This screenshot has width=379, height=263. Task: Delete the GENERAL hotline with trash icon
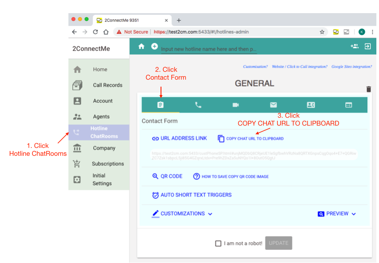(x=368, y=89)
